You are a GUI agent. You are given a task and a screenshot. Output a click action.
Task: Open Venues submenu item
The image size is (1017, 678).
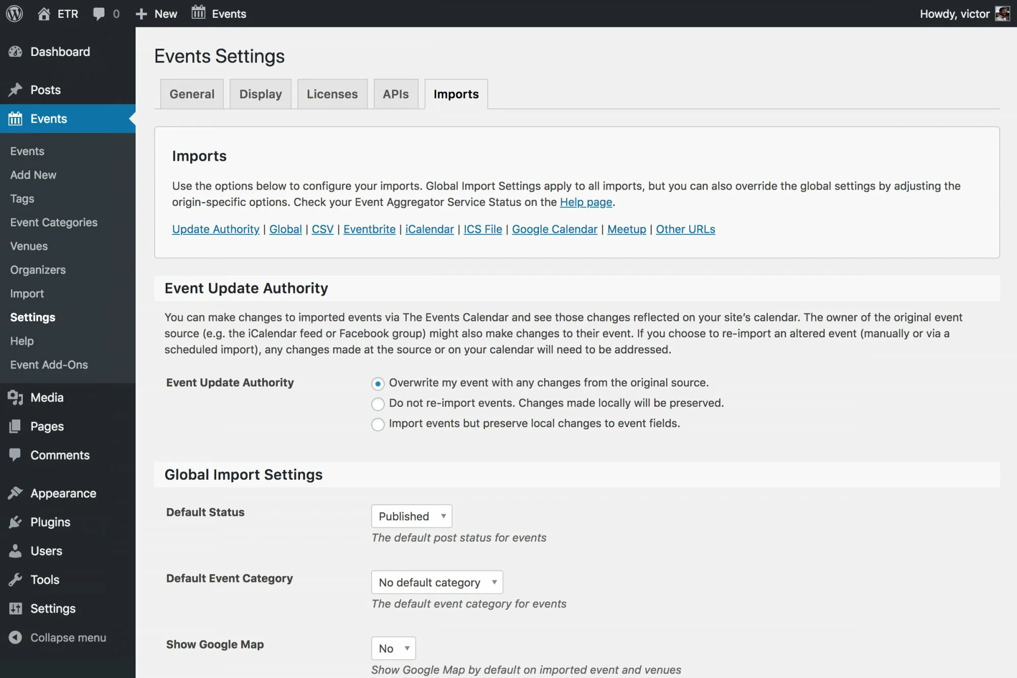29,246
